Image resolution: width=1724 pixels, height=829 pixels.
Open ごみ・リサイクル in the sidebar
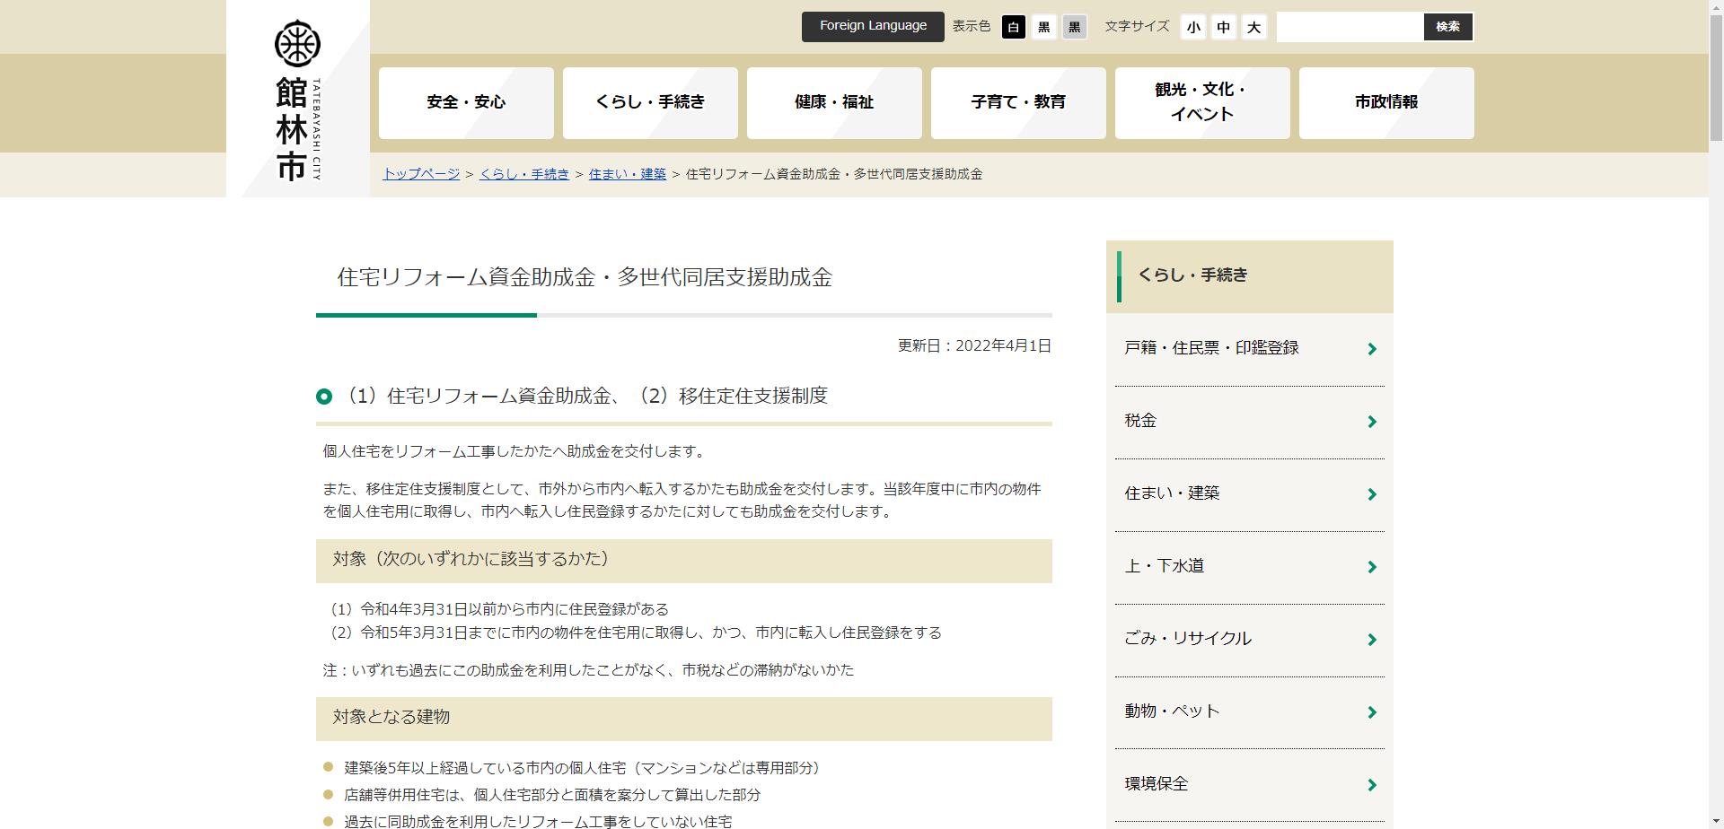1250,640
